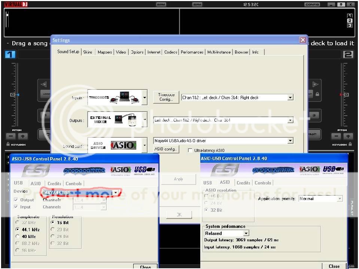Open the Maya44 USB Audio ASIO driver dropdown
This screenshot has width=359, height=269.
tap(290, 141)
